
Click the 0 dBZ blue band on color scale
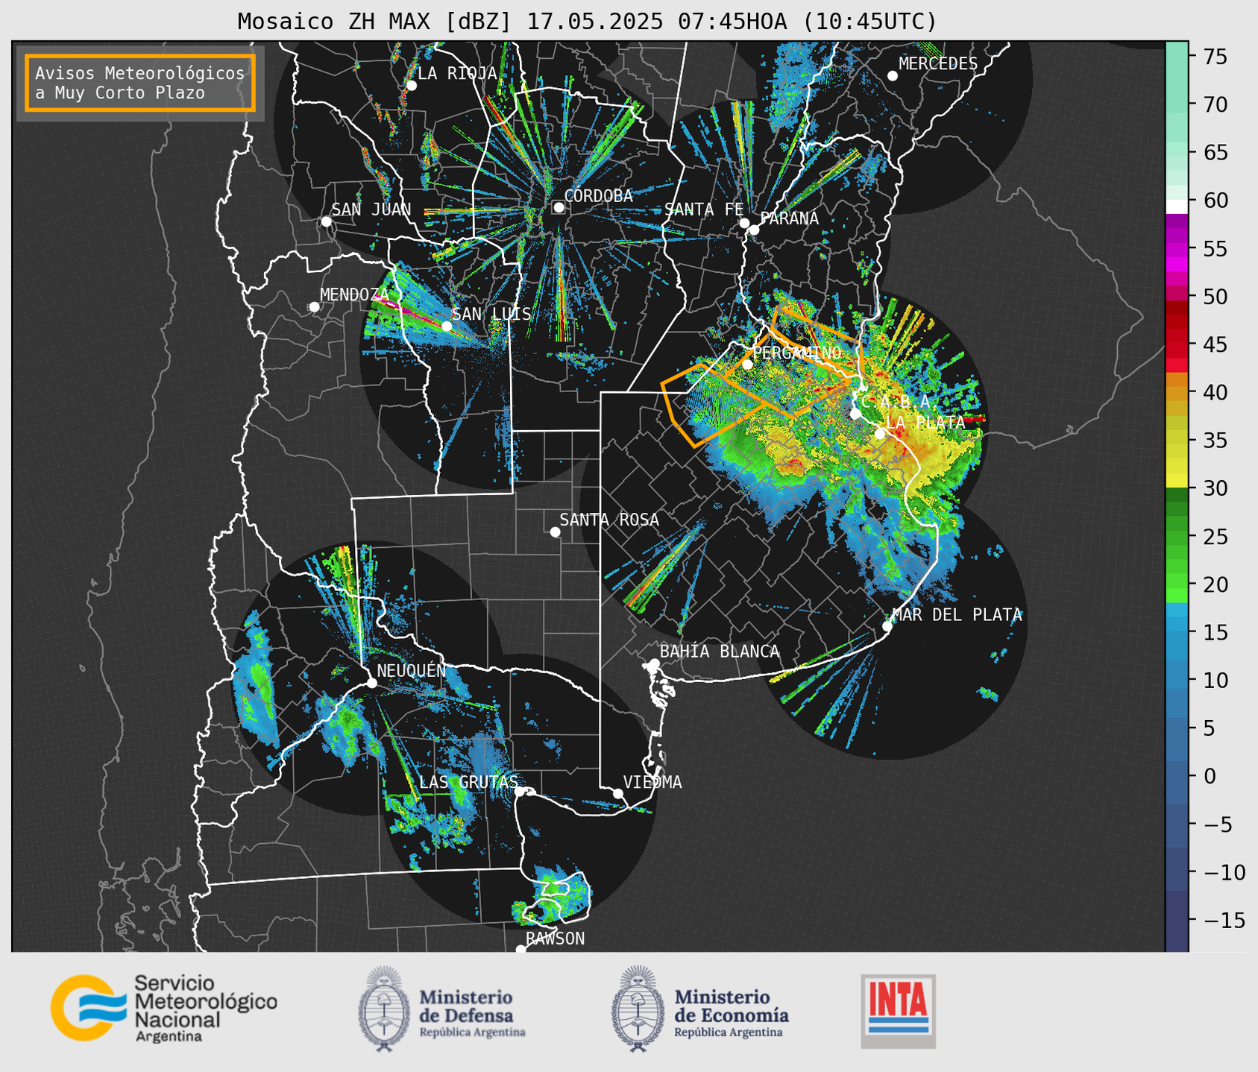(x=1177, y=776)
